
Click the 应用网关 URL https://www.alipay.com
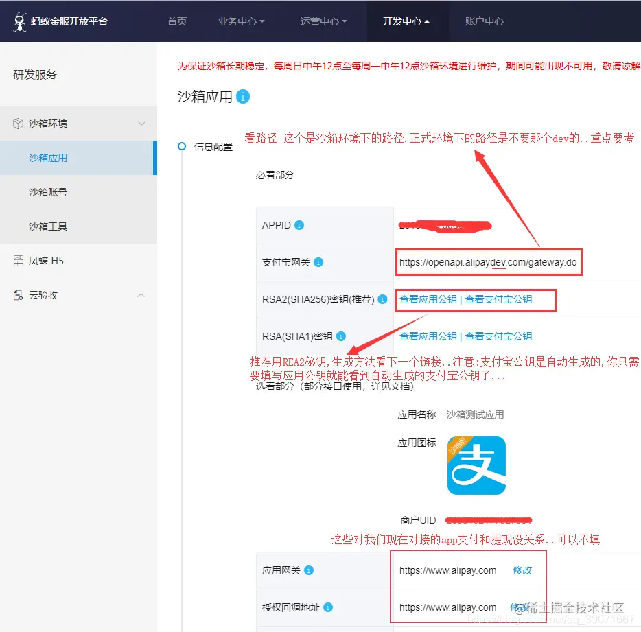coord(447,570)
